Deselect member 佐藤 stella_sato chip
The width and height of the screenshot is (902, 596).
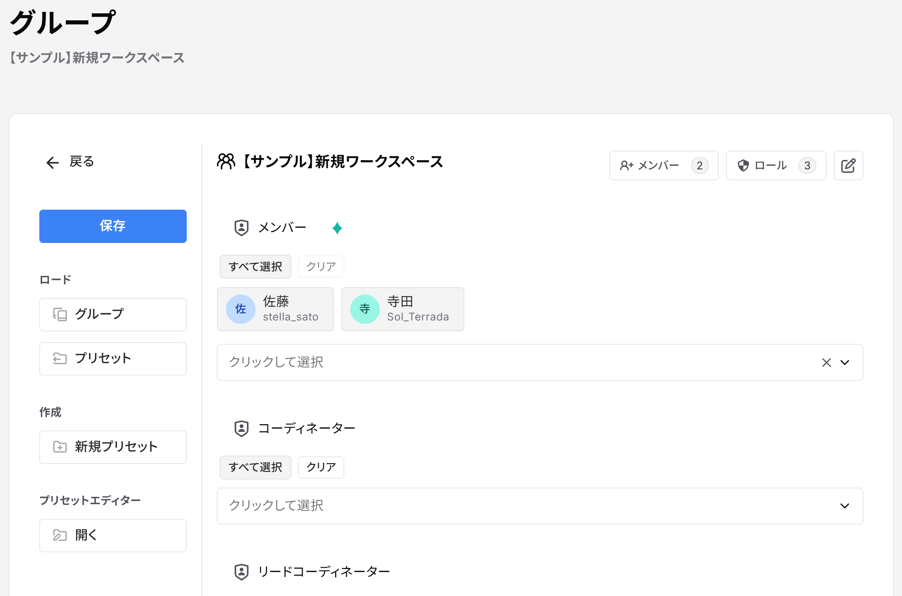point(275,309)
